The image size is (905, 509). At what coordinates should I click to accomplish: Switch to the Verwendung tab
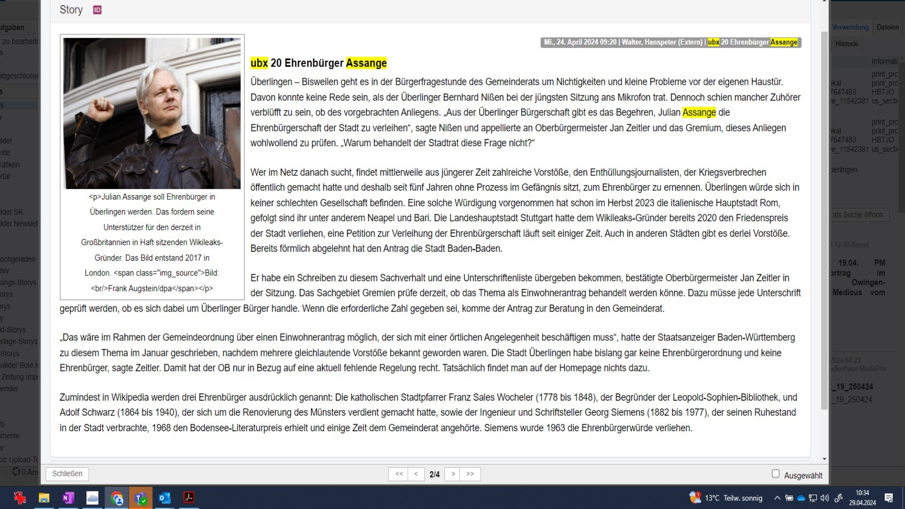[x=850, y=27]
